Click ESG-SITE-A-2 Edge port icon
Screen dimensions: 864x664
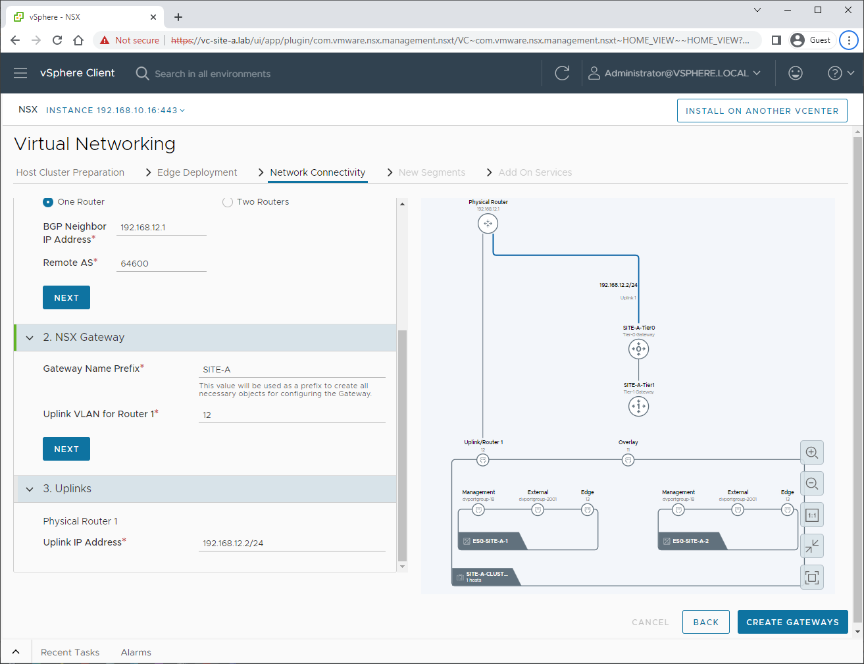(x=788, y=510)
